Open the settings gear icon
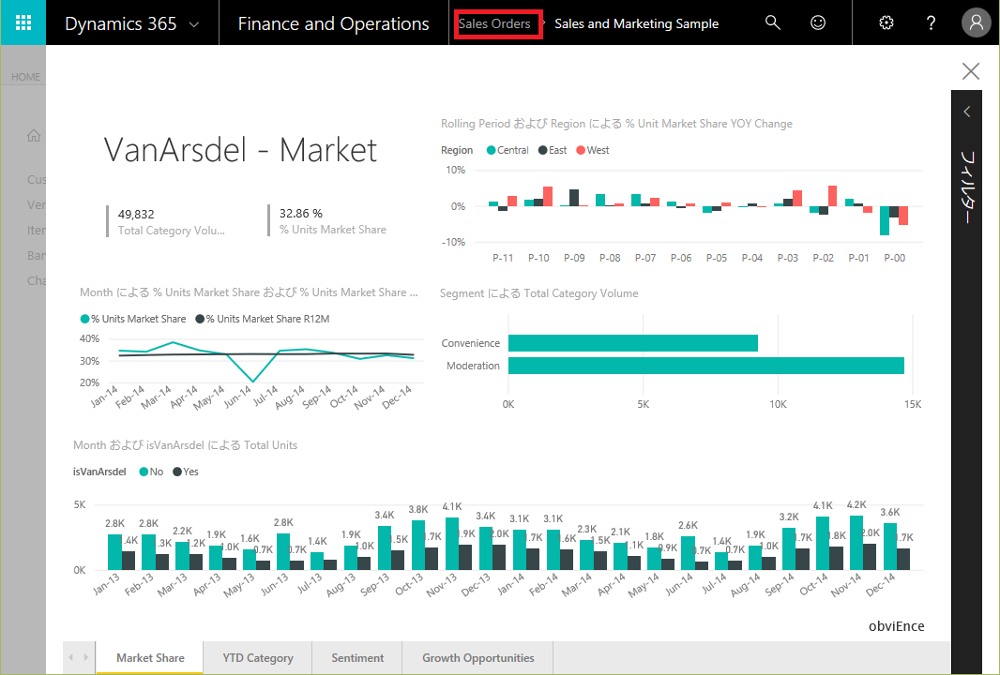This screenshot has height=675, width=1000. pyautogui.click(x=886, y=22)
